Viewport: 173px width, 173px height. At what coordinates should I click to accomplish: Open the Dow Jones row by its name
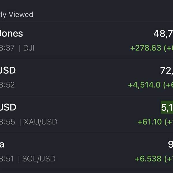[11, 33]
